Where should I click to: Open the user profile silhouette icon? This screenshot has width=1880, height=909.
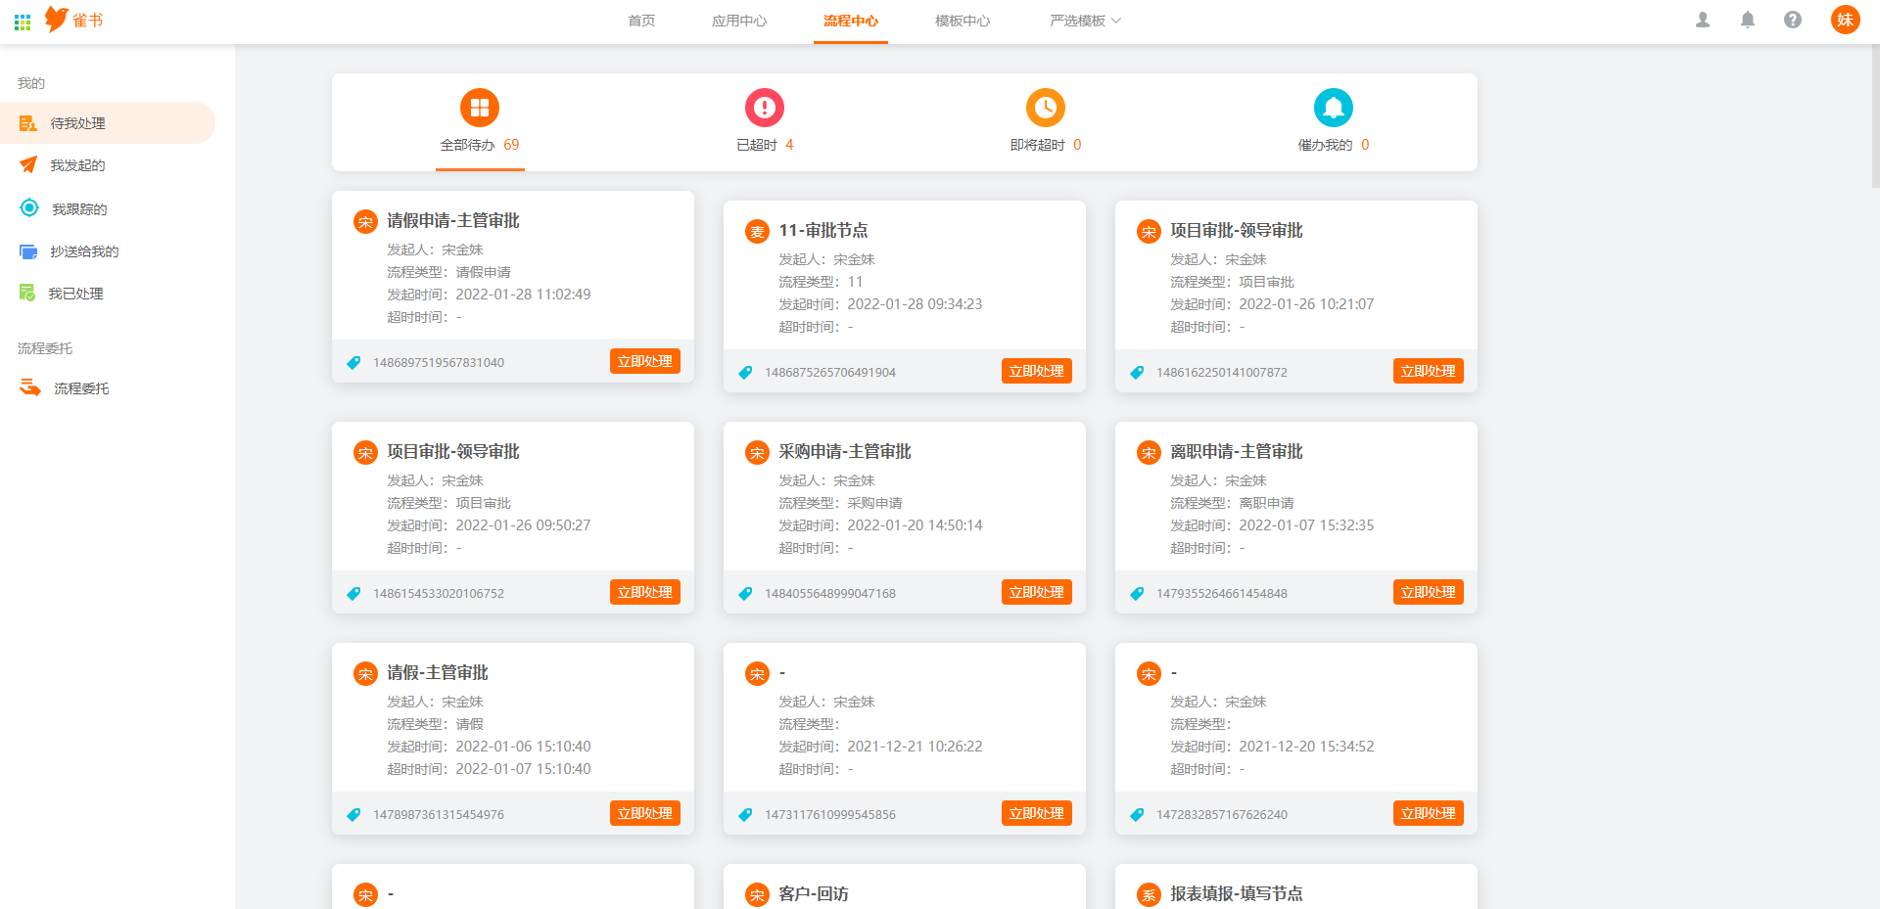click(1703, 20)
